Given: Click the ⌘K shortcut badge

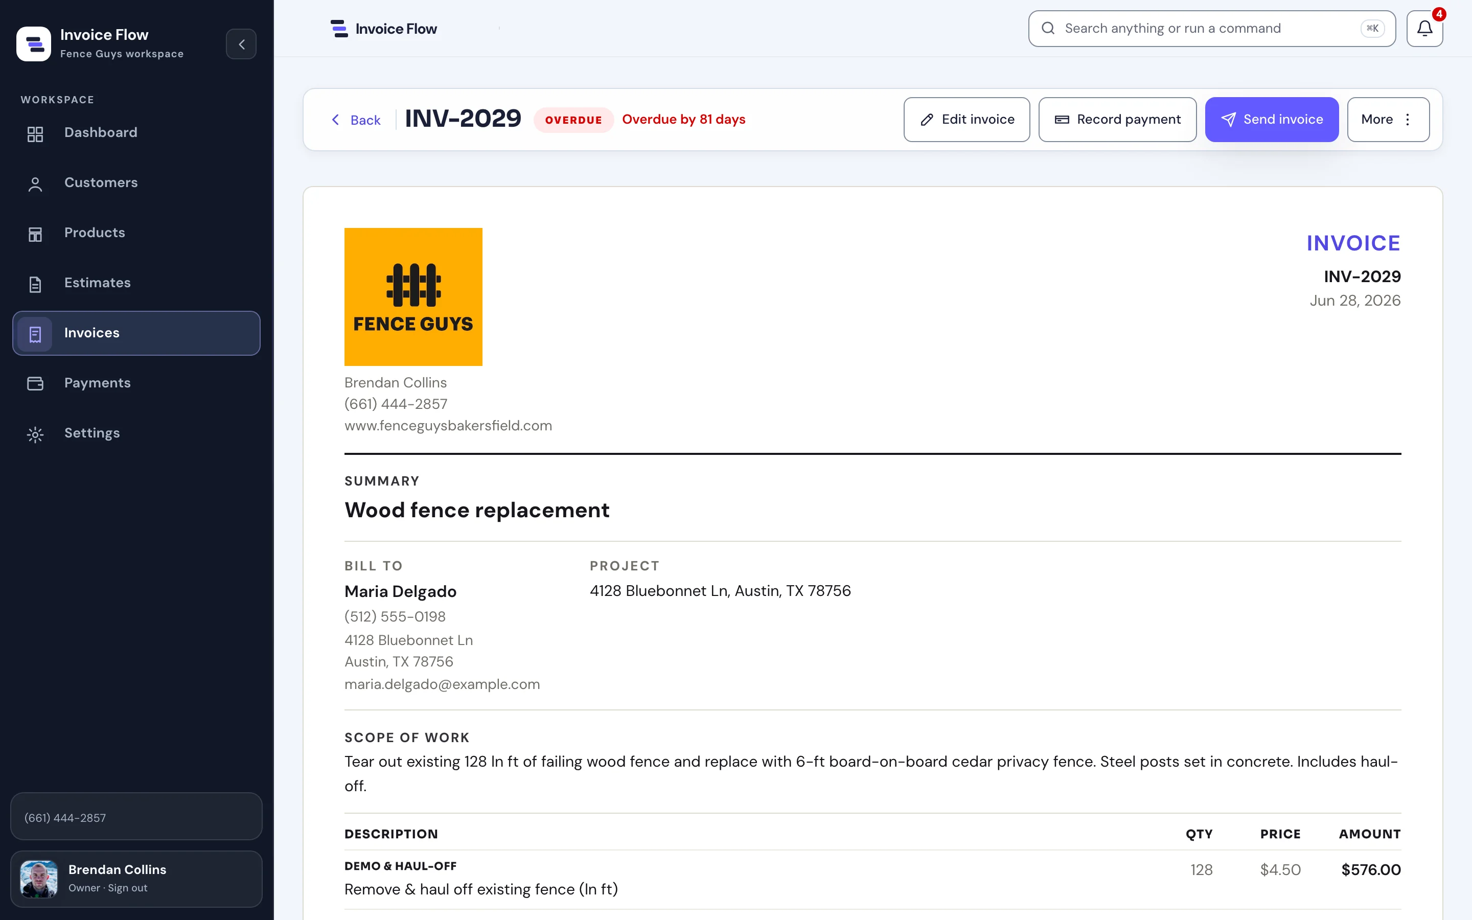Looking at the screenshot, I should coord(1372,28).
